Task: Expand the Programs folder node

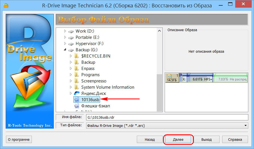Action: tap(71, 75)
